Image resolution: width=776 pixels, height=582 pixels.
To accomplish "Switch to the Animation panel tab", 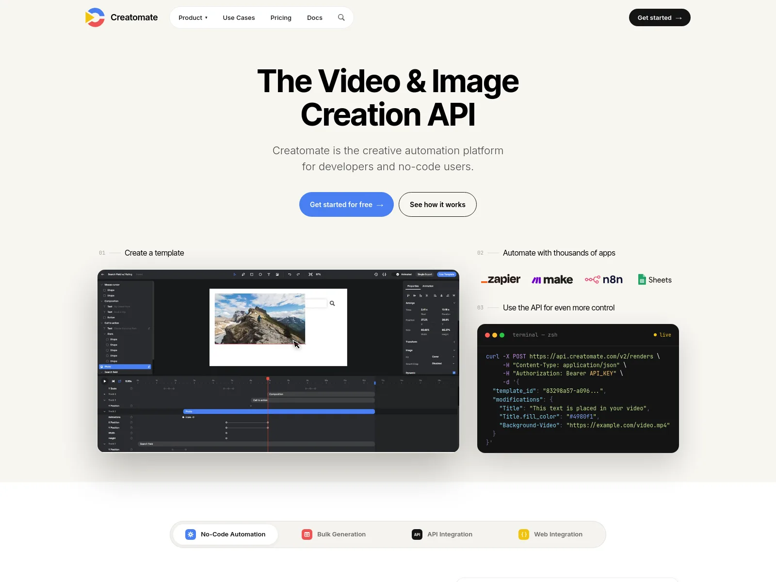I will coord(428,286).
